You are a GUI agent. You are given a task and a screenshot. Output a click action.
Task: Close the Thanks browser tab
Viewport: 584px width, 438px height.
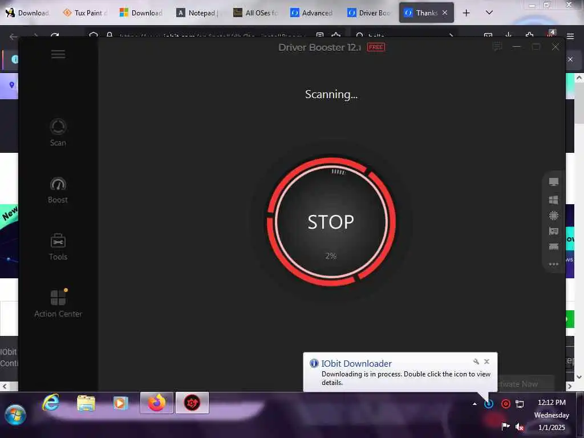(x=445, y=13)
